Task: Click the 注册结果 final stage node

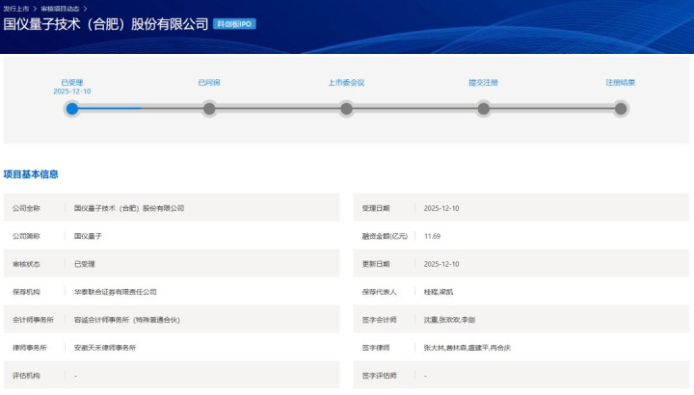Action: [621, 109]
